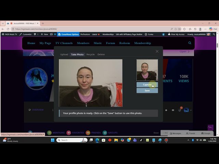Screen dimensions: 219x164
Task: Open Memberships in admin bar
Action: (x=108, y=34)
